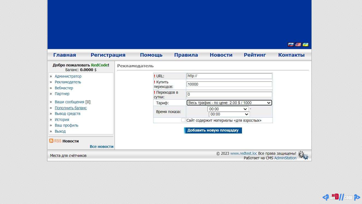
Task: Click the Рекламодатель page heading
Action: coord(135,66)
